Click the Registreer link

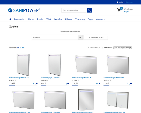pyautogui.click(x=130, y=2)
